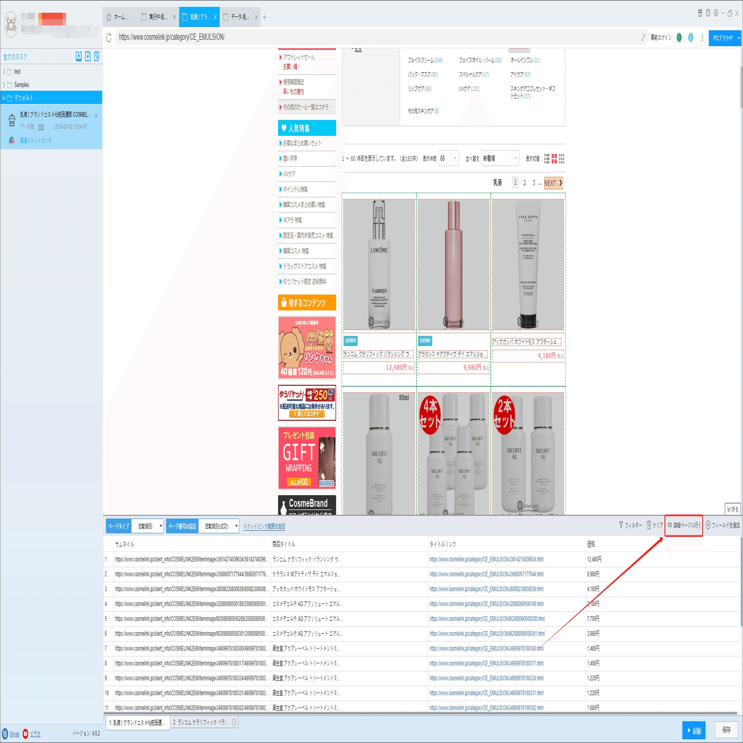743x743 pixels.
Task: Close the データ tab with its X
Action: point(256,17)
